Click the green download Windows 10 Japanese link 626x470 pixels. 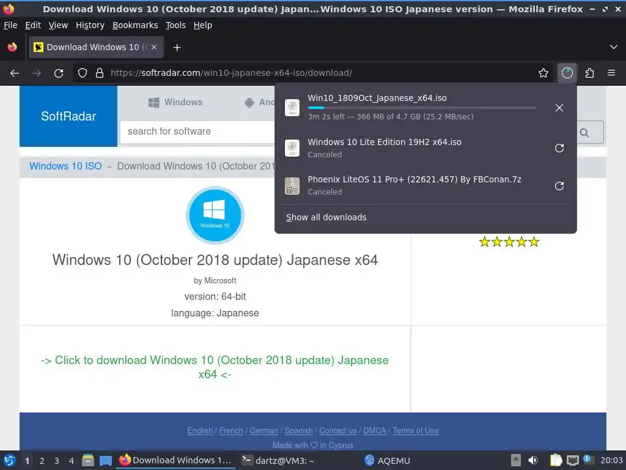click(x=215, y=367)
